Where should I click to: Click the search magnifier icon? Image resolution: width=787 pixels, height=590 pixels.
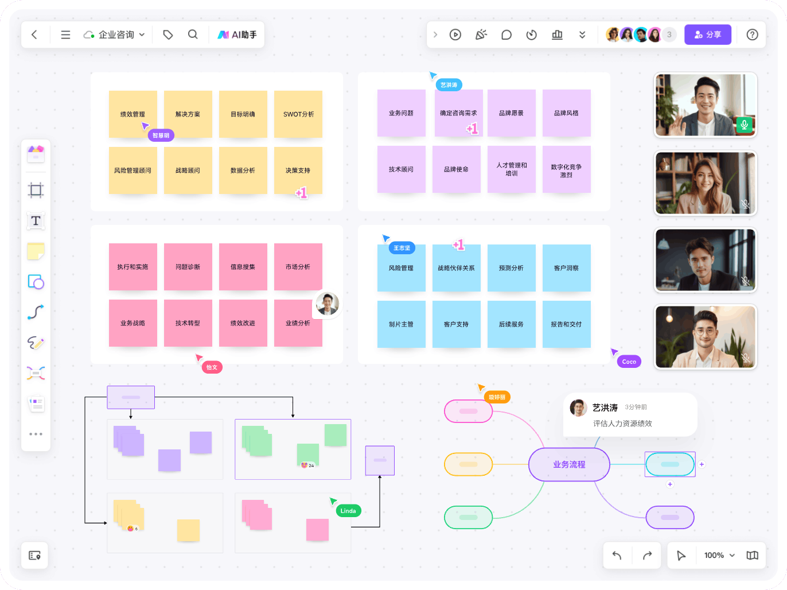point(193,34)
